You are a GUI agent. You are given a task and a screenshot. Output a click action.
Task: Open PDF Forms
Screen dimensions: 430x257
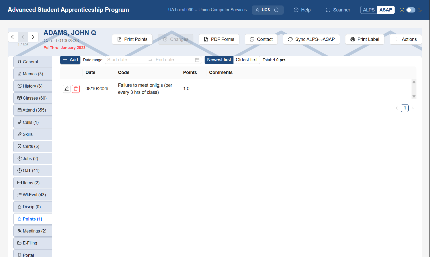219,39
